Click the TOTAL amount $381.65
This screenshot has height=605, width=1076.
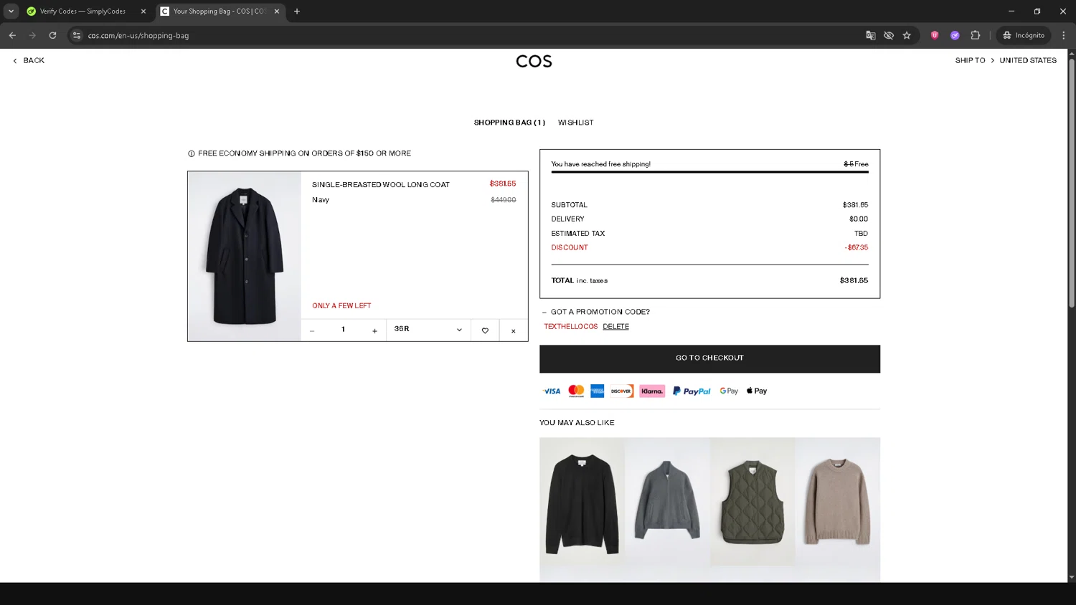[x=854, y=281]
